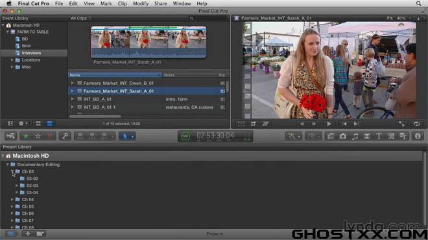Create new project with plus button

pyautogui.click(x=28, y=234)
